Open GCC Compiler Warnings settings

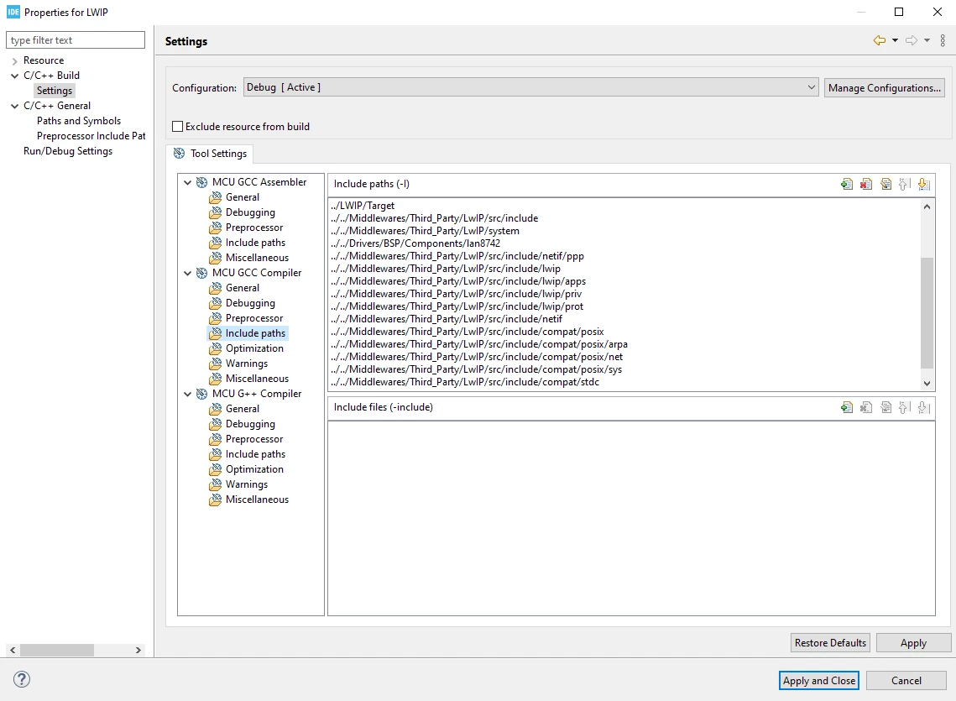pos(246,364)
